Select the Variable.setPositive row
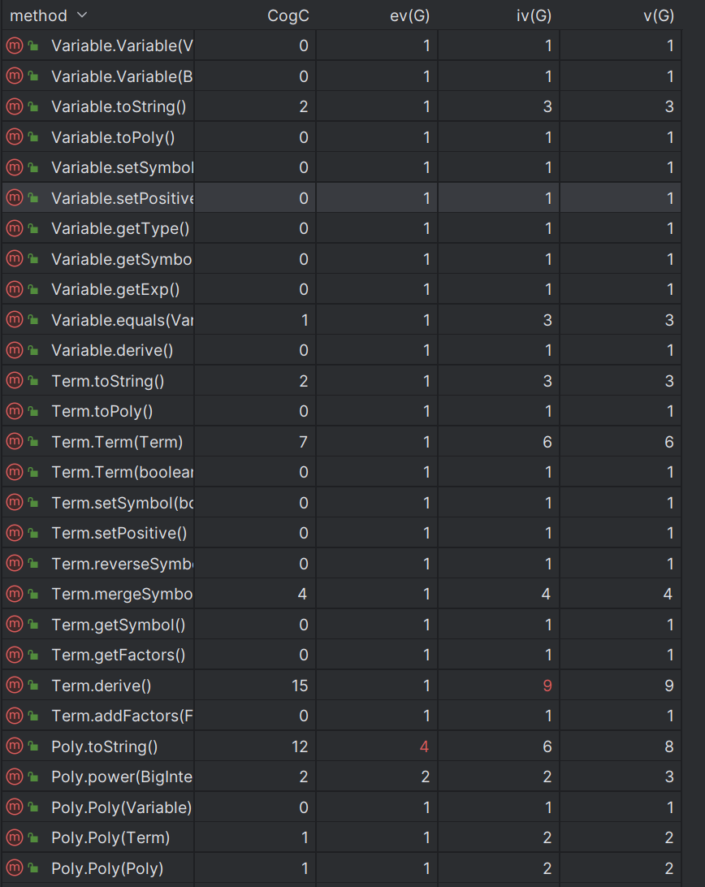This screenshot has height=887, width=705. click(341, 198)
